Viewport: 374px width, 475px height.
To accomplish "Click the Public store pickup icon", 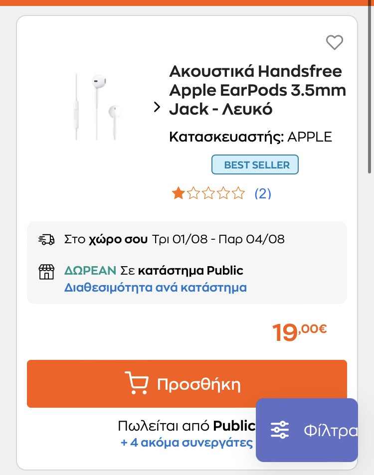I will pyautogui.click(x=46, y=272).
